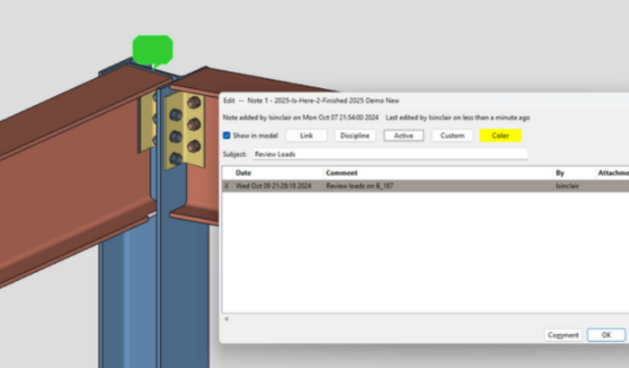
Task: Open the Discipline options
Action: [355, 136]
